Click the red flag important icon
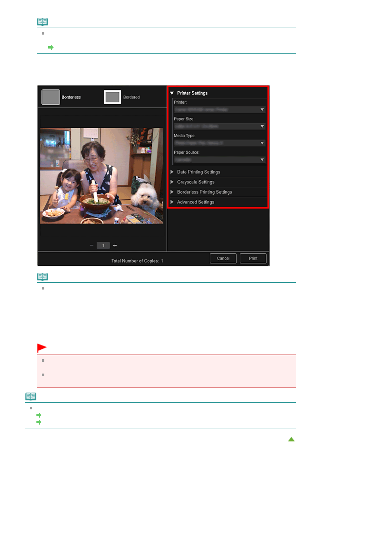The width and height of the screenshot is (377, 534). click(x=42, y=348)
